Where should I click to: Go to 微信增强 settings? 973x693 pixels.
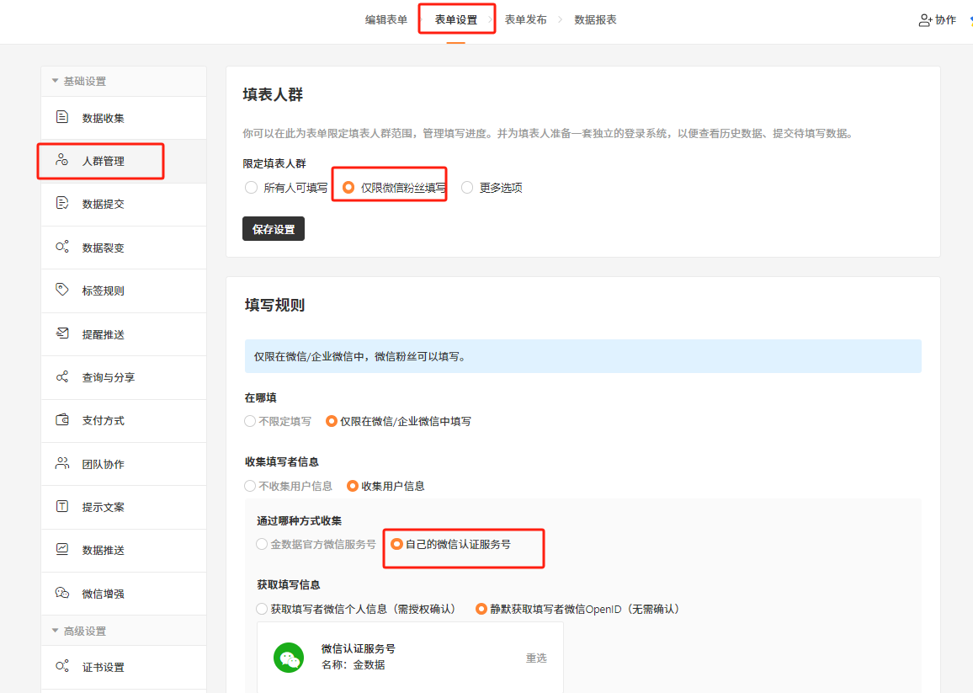pyautogui.click(x=124, y=594)
